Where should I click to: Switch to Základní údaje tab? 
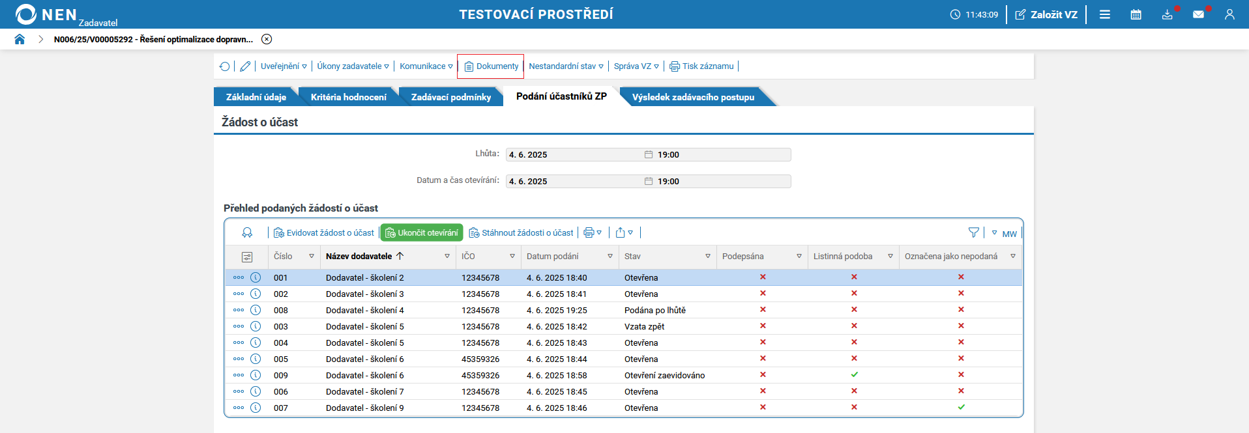(x=256, y=97)
